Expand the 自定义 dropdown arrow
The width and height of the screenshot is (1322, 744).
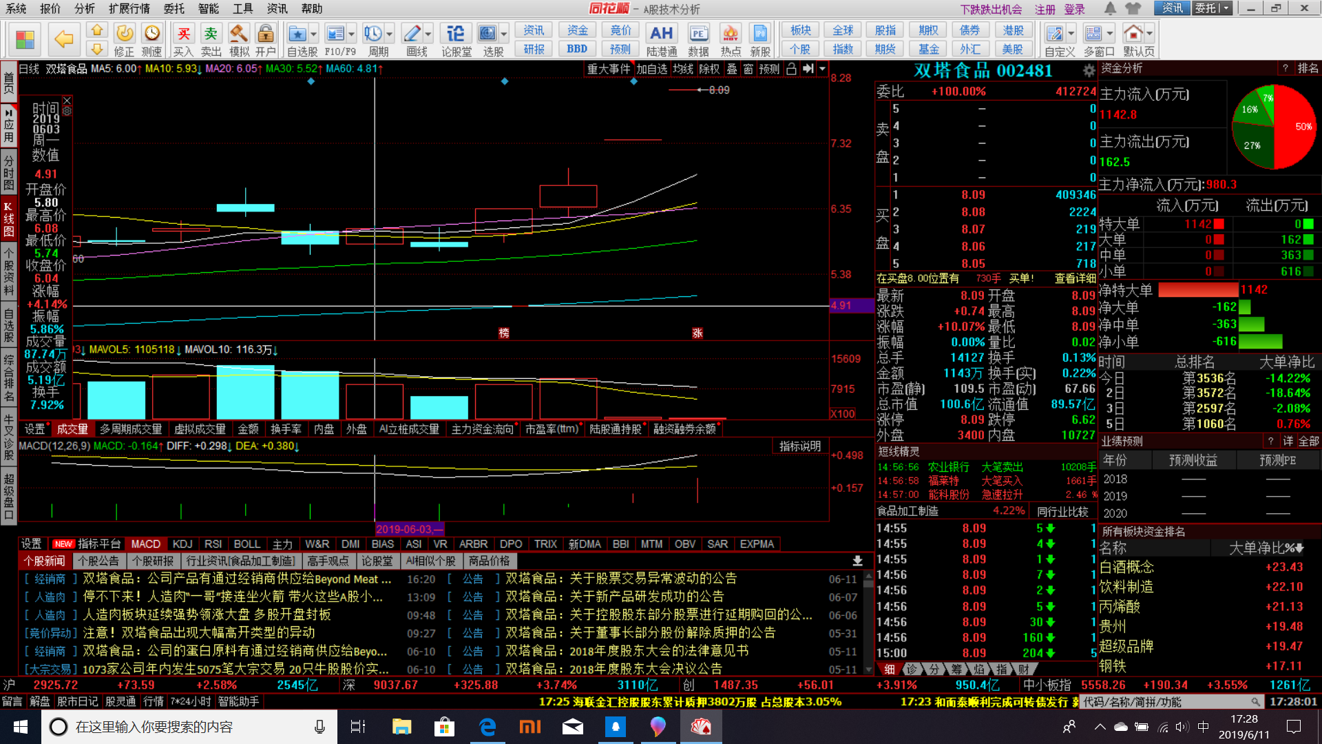click(1071, 34)
